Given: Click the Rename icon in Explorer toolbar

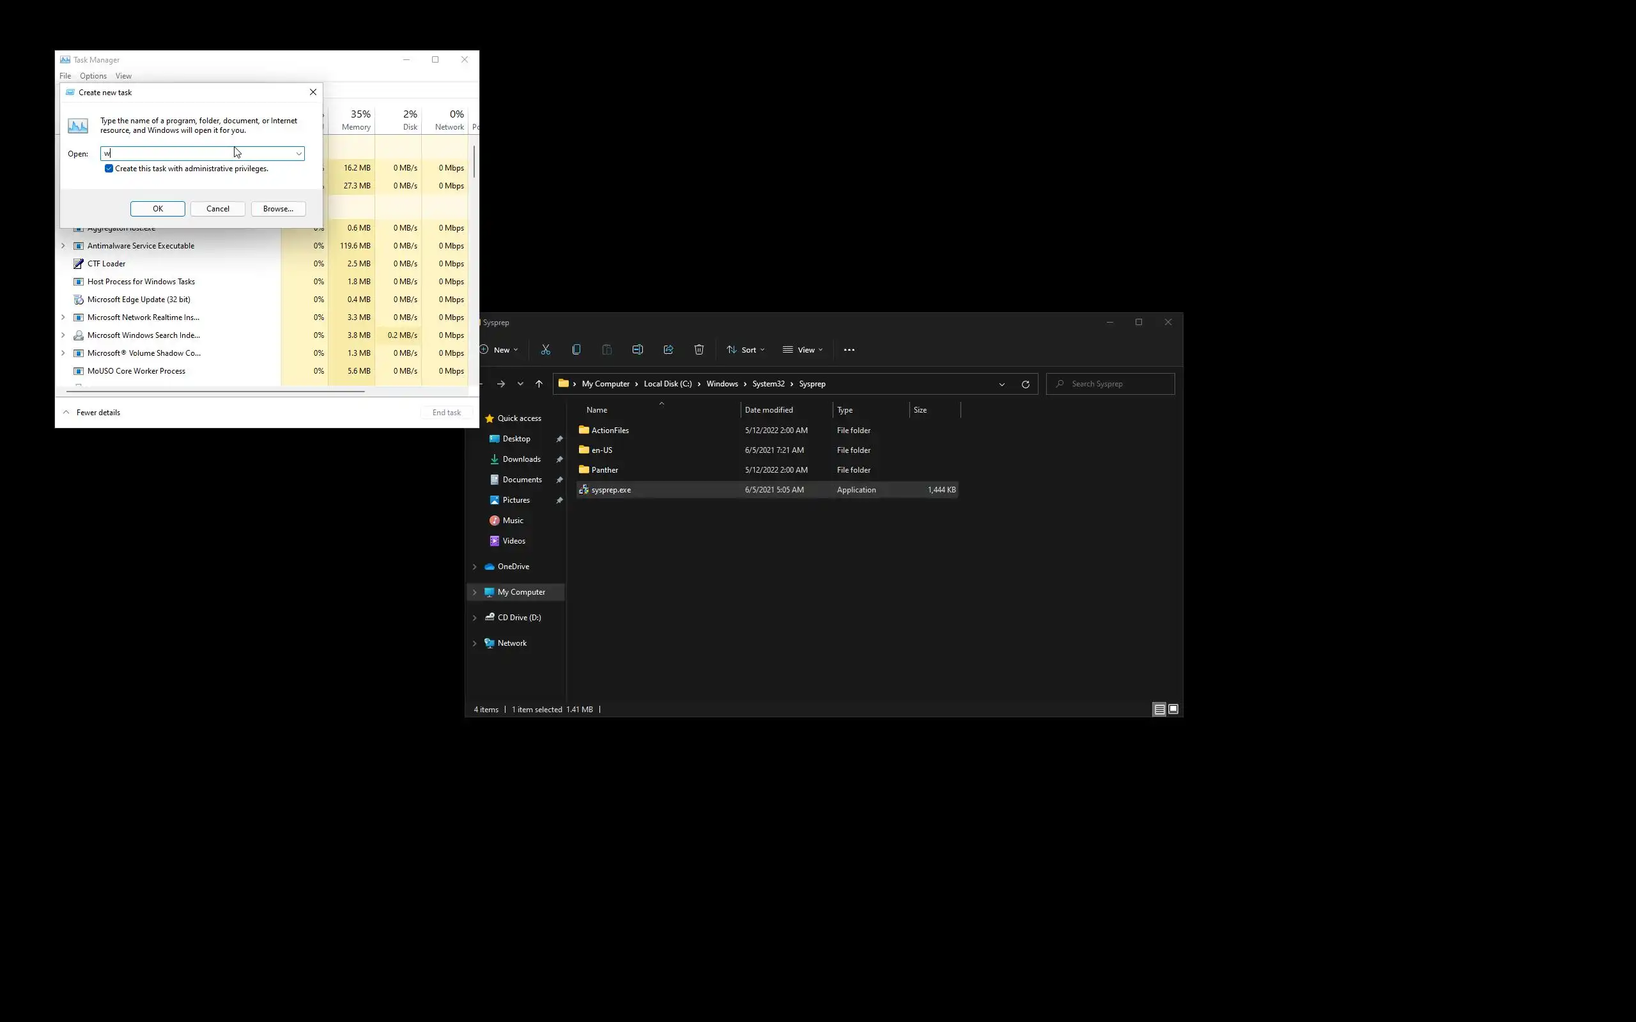Looking at the screenshot, I should [638, 349].
